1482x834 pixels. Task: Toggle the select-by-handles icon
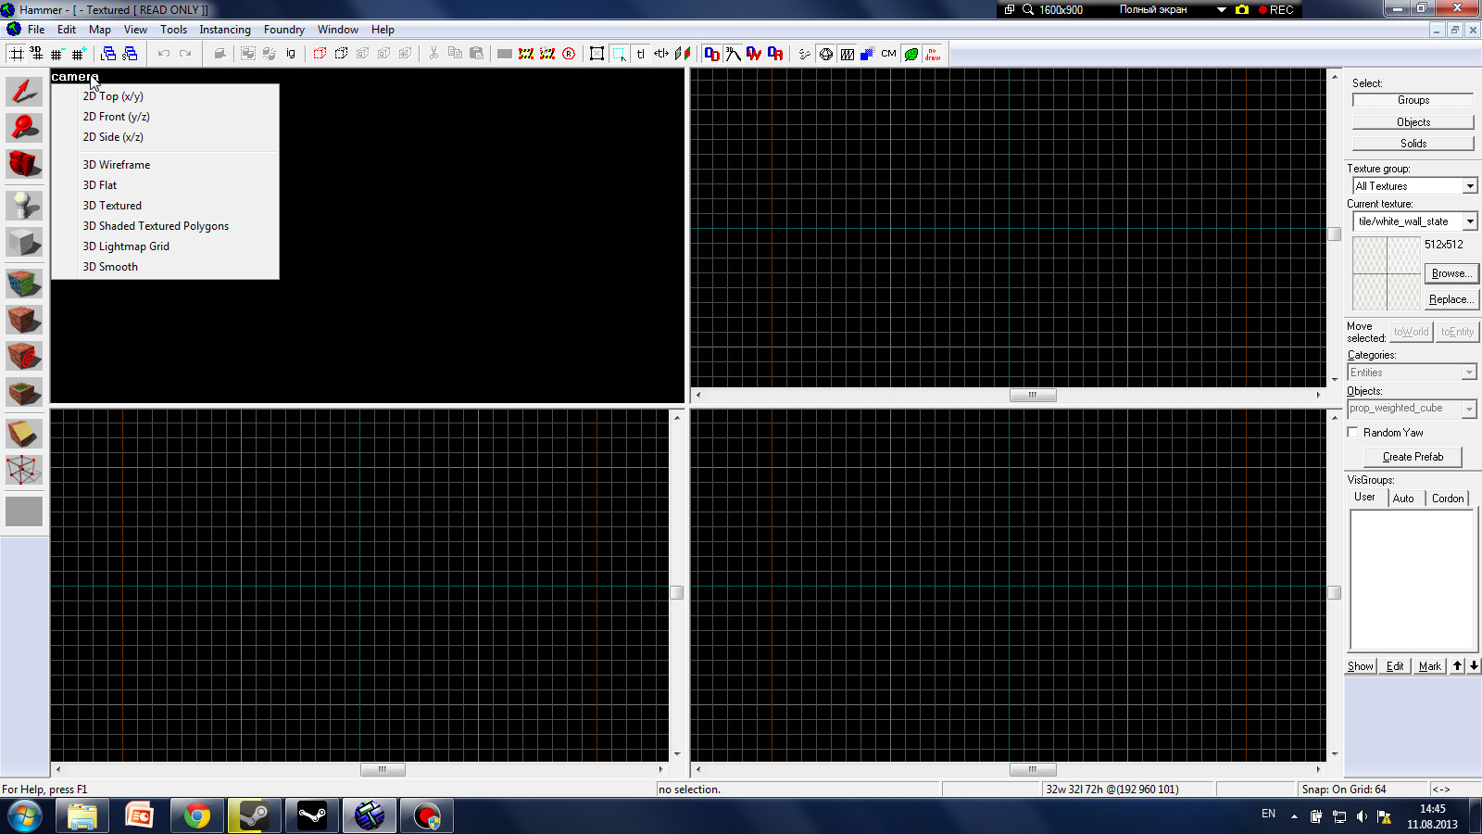click(597, 54)
